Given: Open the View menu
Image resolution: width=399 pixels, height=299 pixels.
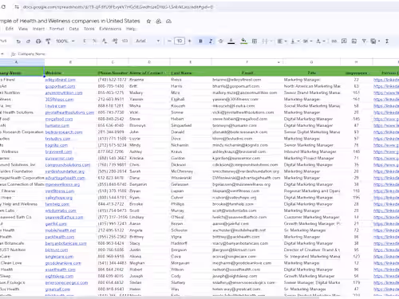Looking at the screenshot, I should click(x=23, y=29).
